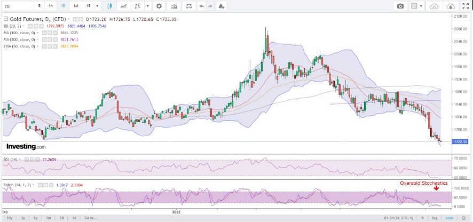Open the indicators icon
The width and height of the screenshot is (473, 222).
pos(174,6)
